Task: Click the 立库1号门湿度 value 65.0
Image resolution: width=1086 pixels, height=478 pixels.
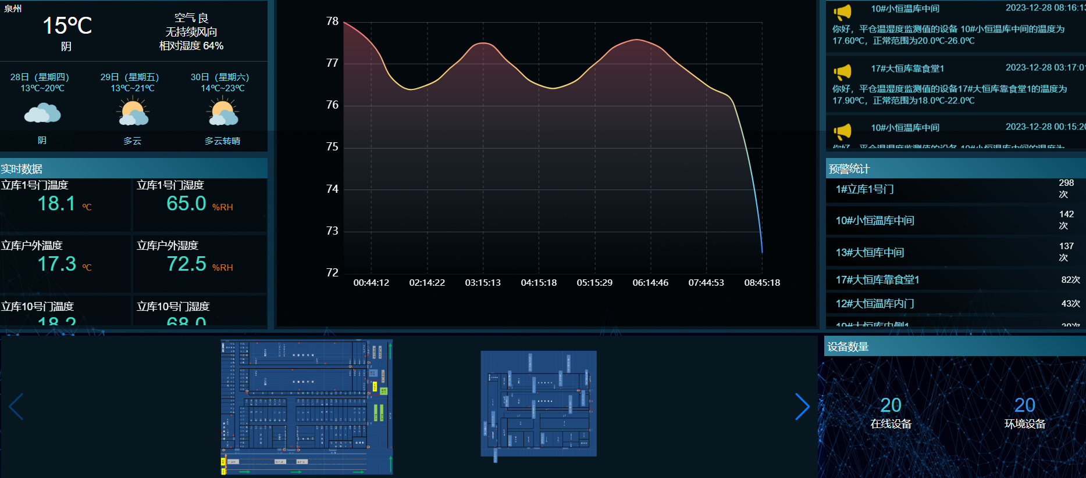Action: (186, 203)
